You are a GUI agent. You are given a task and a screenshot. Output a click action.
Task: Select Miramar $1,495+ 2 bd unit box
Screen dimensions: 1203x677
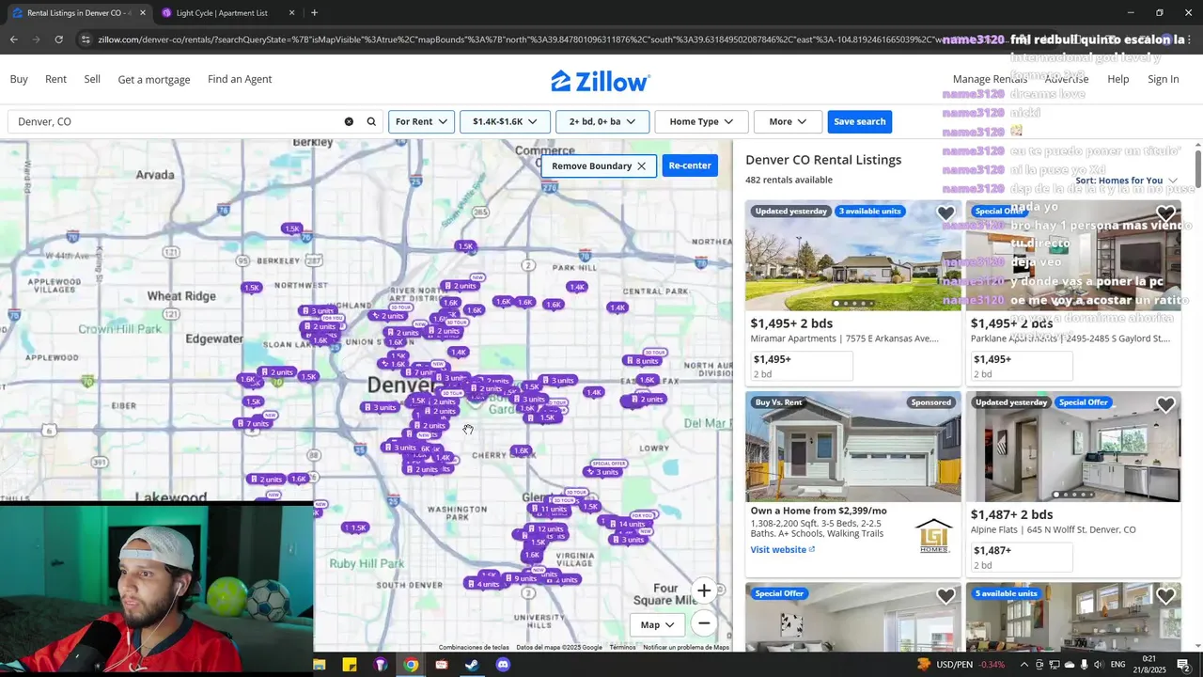[x=802, y=367]
